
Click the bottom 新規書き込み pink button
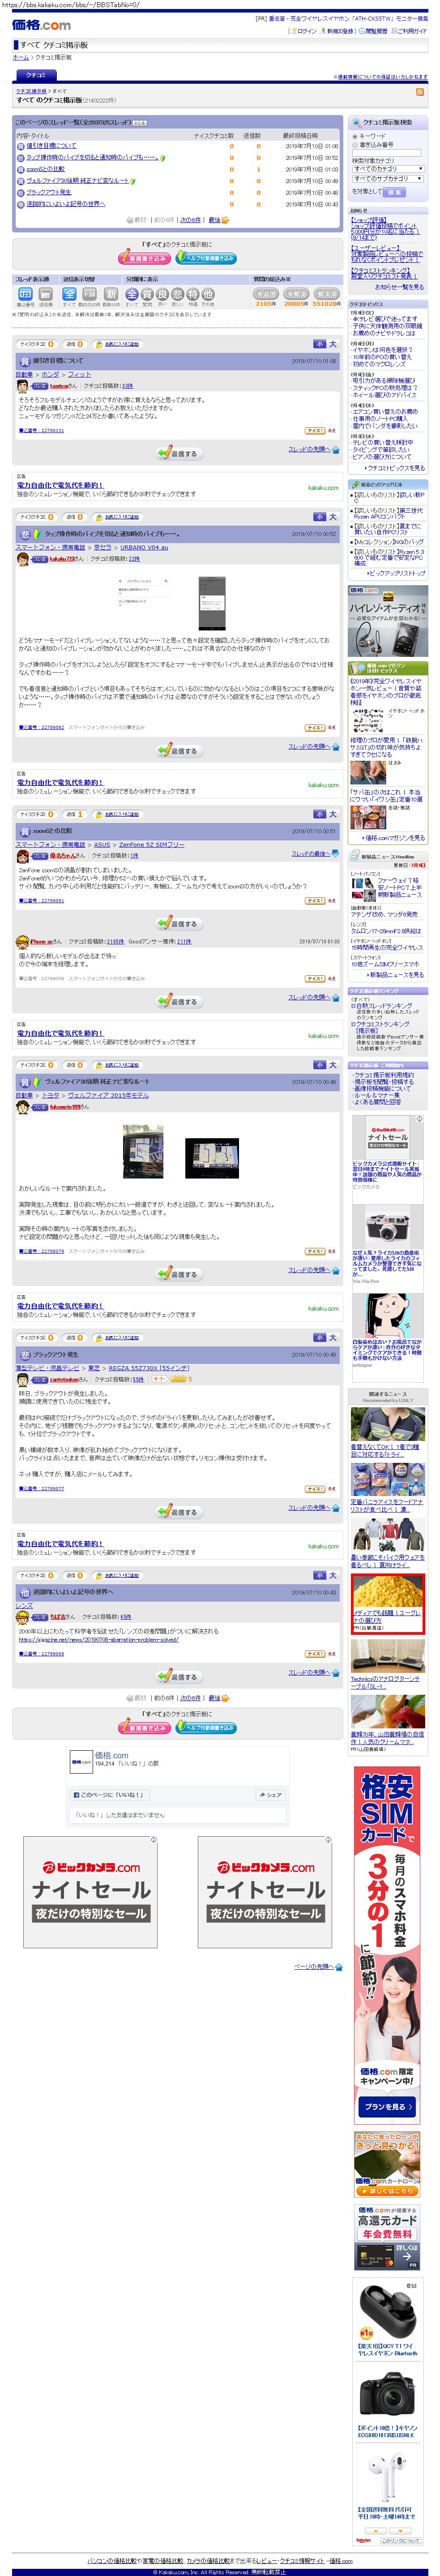[144, 1727]
